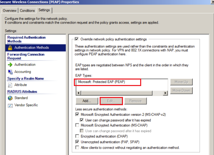Viewport: 214px width, 155px height.
Task: Click the green arrow Authentication icon
Action: point(10,65)
